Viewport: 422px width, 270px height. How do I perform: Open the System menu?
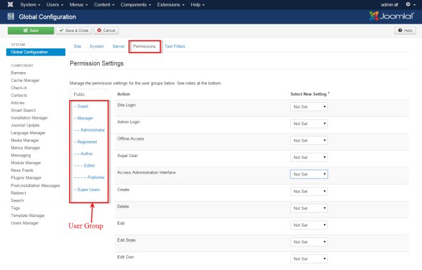coord(30,4)
